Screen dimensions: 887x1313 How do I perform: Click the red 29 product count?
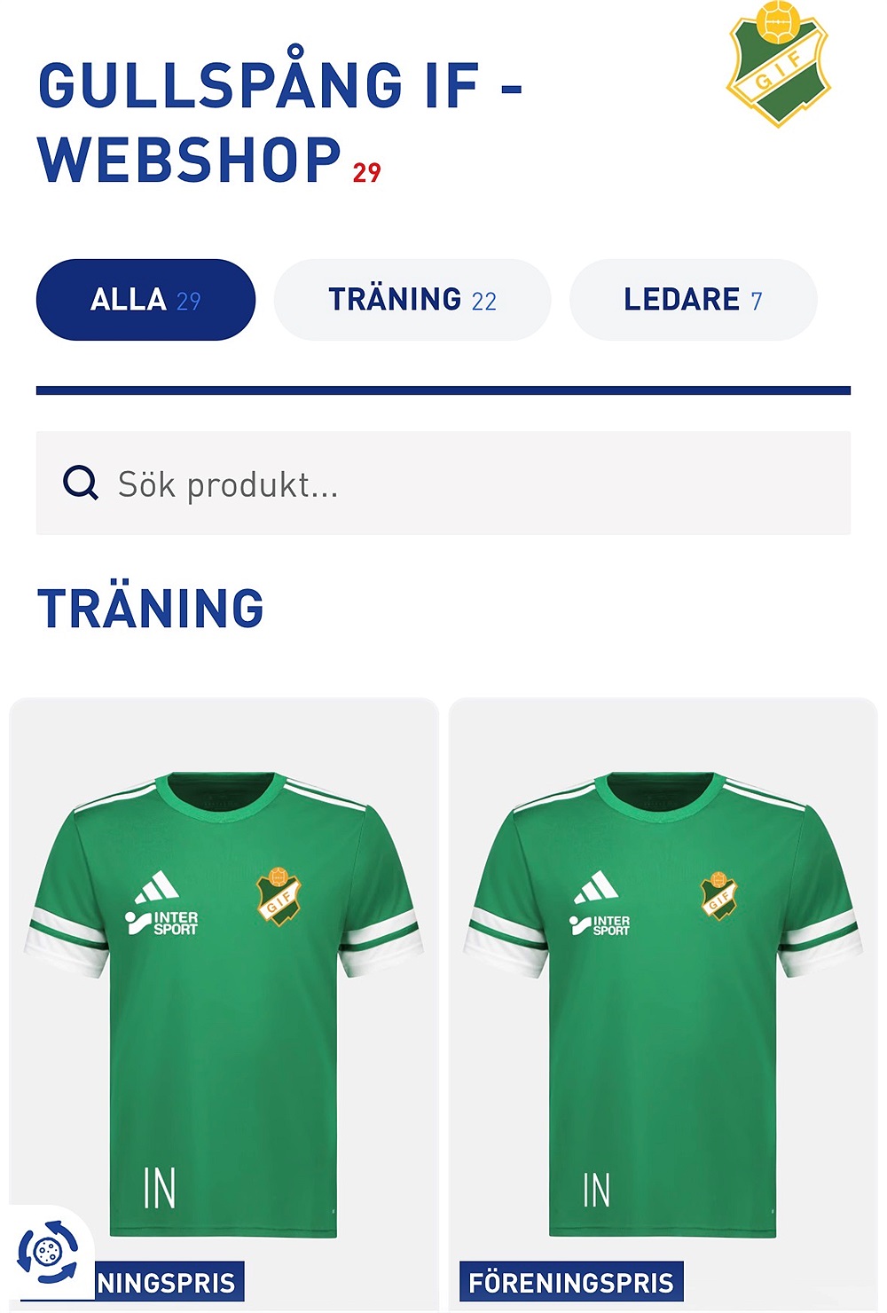pyautogui.click(x=366, y=172)
